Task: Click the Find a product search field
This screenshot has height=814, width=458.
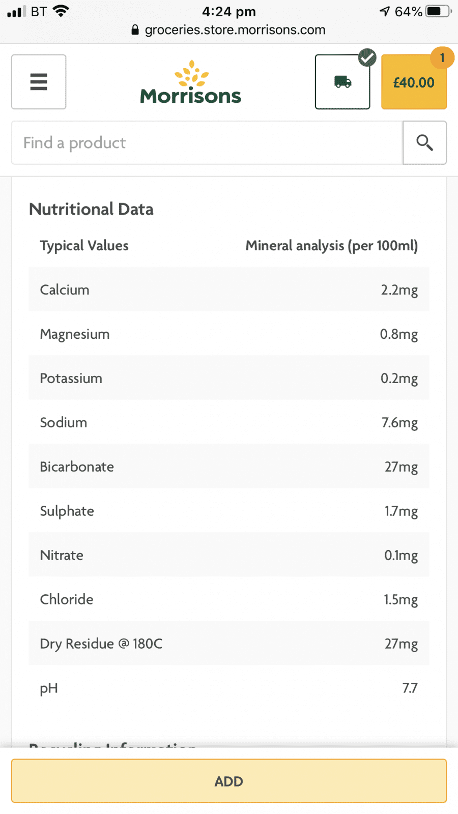Action: [207, 143]
